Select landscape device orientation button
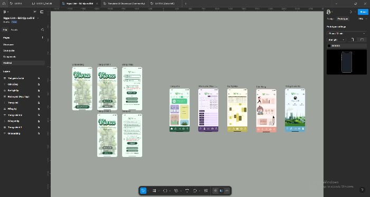The height and width of the screenshot is (197, 370). click(362, 40)
